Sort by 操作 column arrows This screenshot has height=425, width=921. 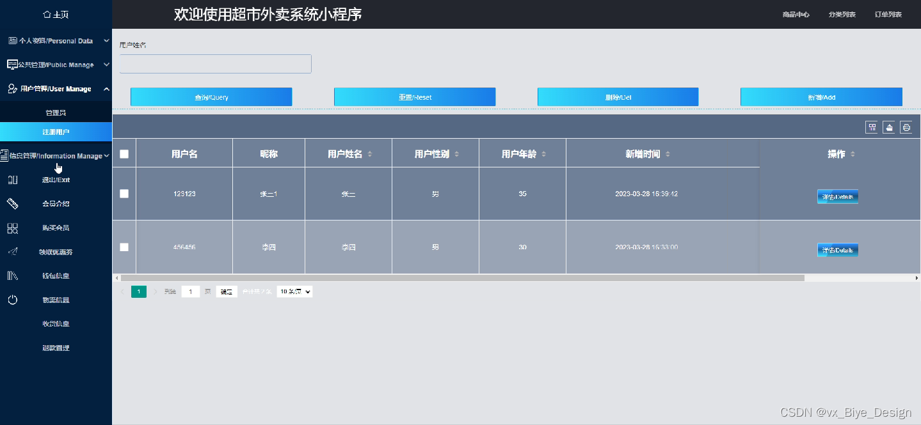click(853, 154)
